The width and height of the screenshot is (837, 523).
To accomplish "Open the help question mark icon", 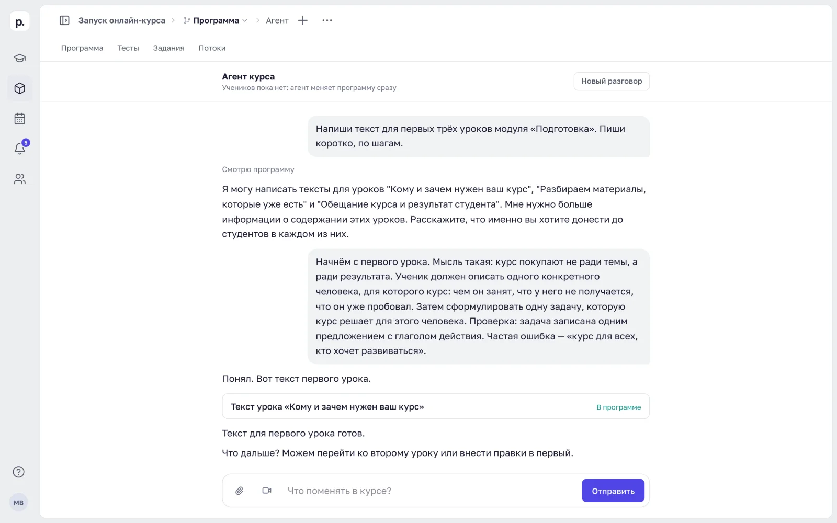I will pos(19,472).
